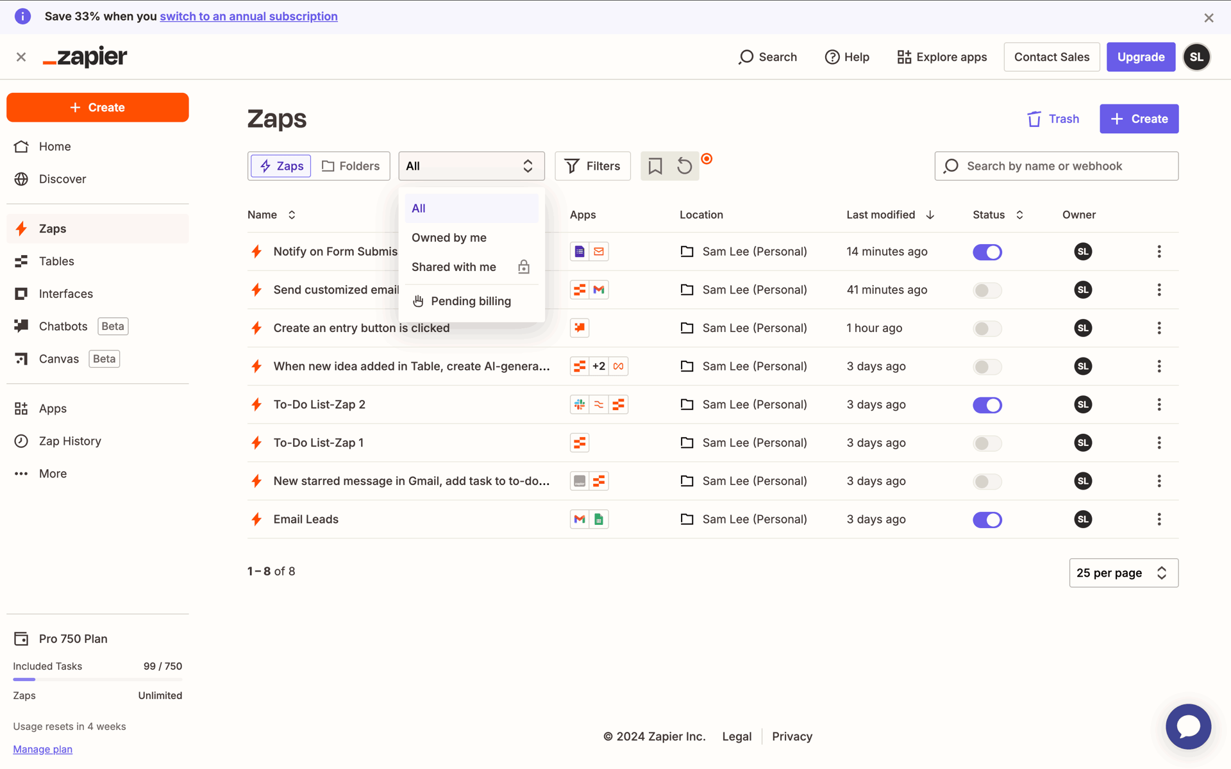Expand More in sidebar
The height and width of the screenshot is (769, 1231).
tap(97, 474)
